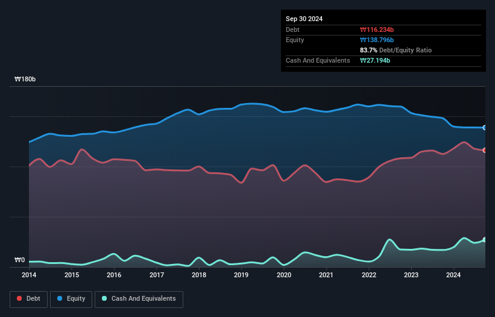Image resolution: width=495 pixels, height=317 pixels.
Task: Select the teal Cash endpoint marker
Action: click(x=485, y=240)
